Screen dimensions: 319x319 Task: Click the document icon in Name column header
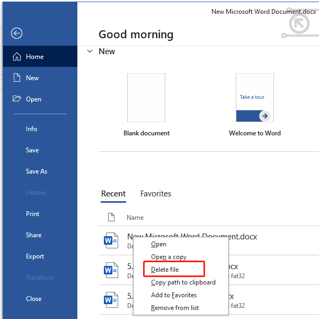111,217
